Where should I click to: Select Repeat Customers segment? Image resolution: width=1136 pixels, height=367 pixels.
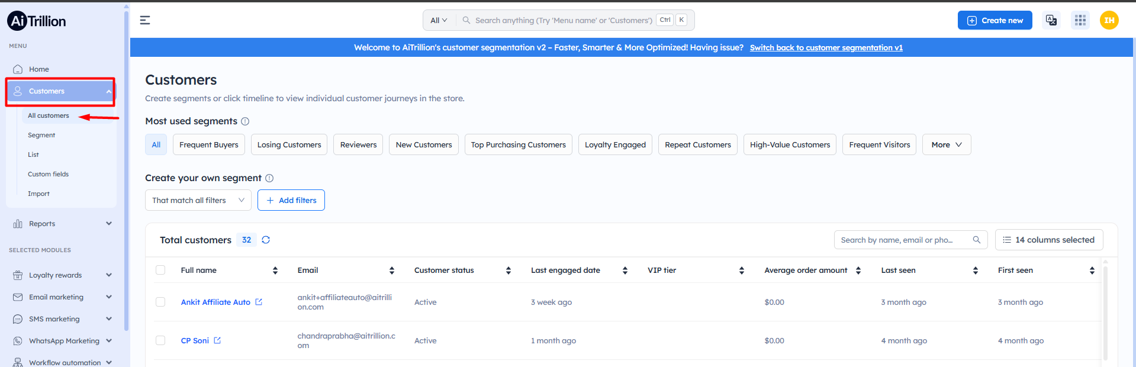click(698, 144)
